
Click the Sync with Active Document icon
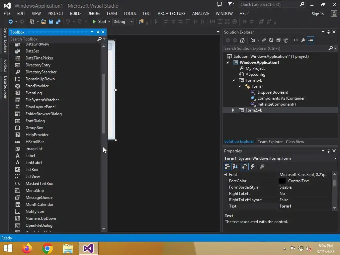264,40
